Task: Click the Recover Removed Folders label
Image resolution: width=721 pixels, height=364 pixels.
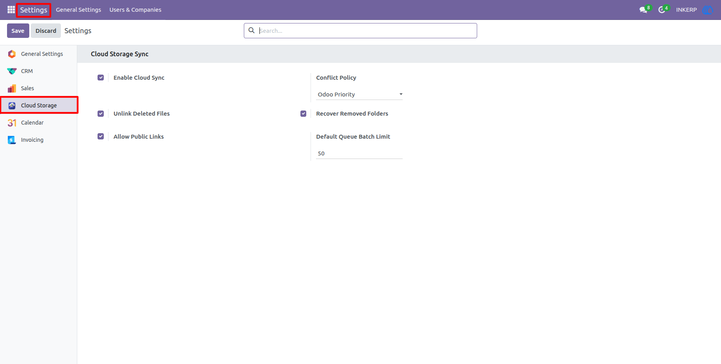Action: click(352, 114)
